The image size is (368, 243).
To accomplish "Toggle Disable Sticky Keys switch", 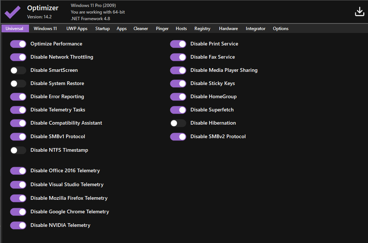I will (178, 84).
